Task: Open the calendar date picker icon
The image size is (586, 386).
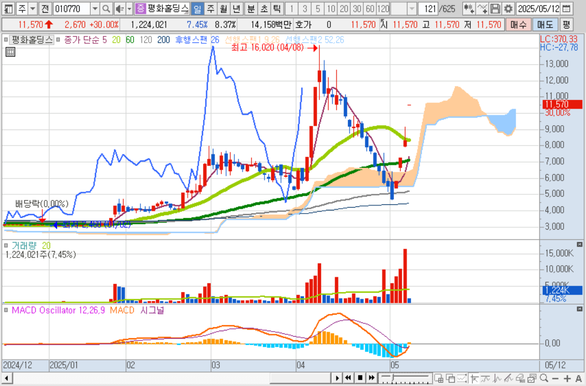Action: coord(567,8)
